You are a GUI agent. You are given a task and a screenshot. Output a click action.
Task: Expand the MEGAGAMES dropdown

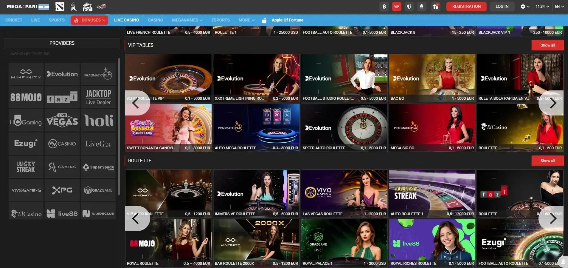click(187, 20)
